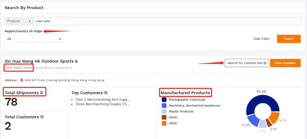Click Clear Filters link

pyautogui.click(x=261, y=39)
